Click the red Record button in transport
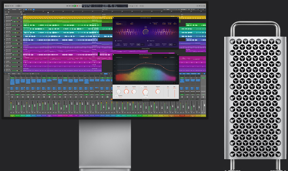The height and width of the screenshot is (171, 288). tap(77, 6)
